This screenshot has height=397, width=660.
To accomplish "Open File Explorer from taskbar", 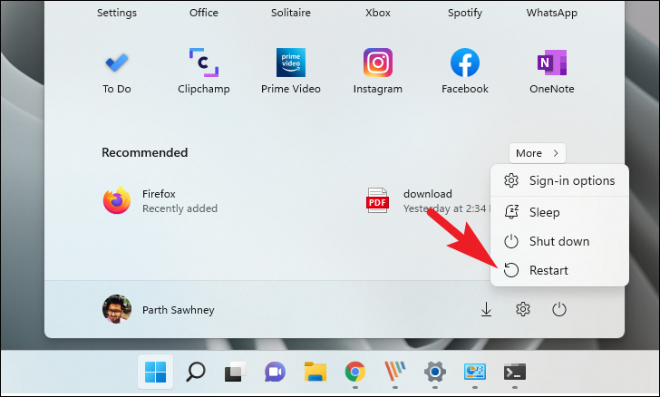I will click(x=315, y=372).
